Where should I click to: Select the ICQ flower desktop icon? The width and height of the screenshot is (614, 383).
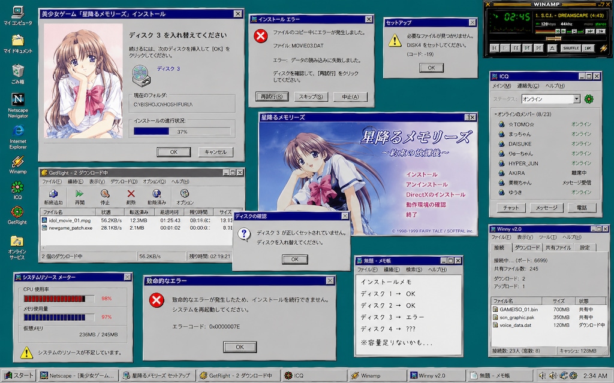(x=17, y=187)
